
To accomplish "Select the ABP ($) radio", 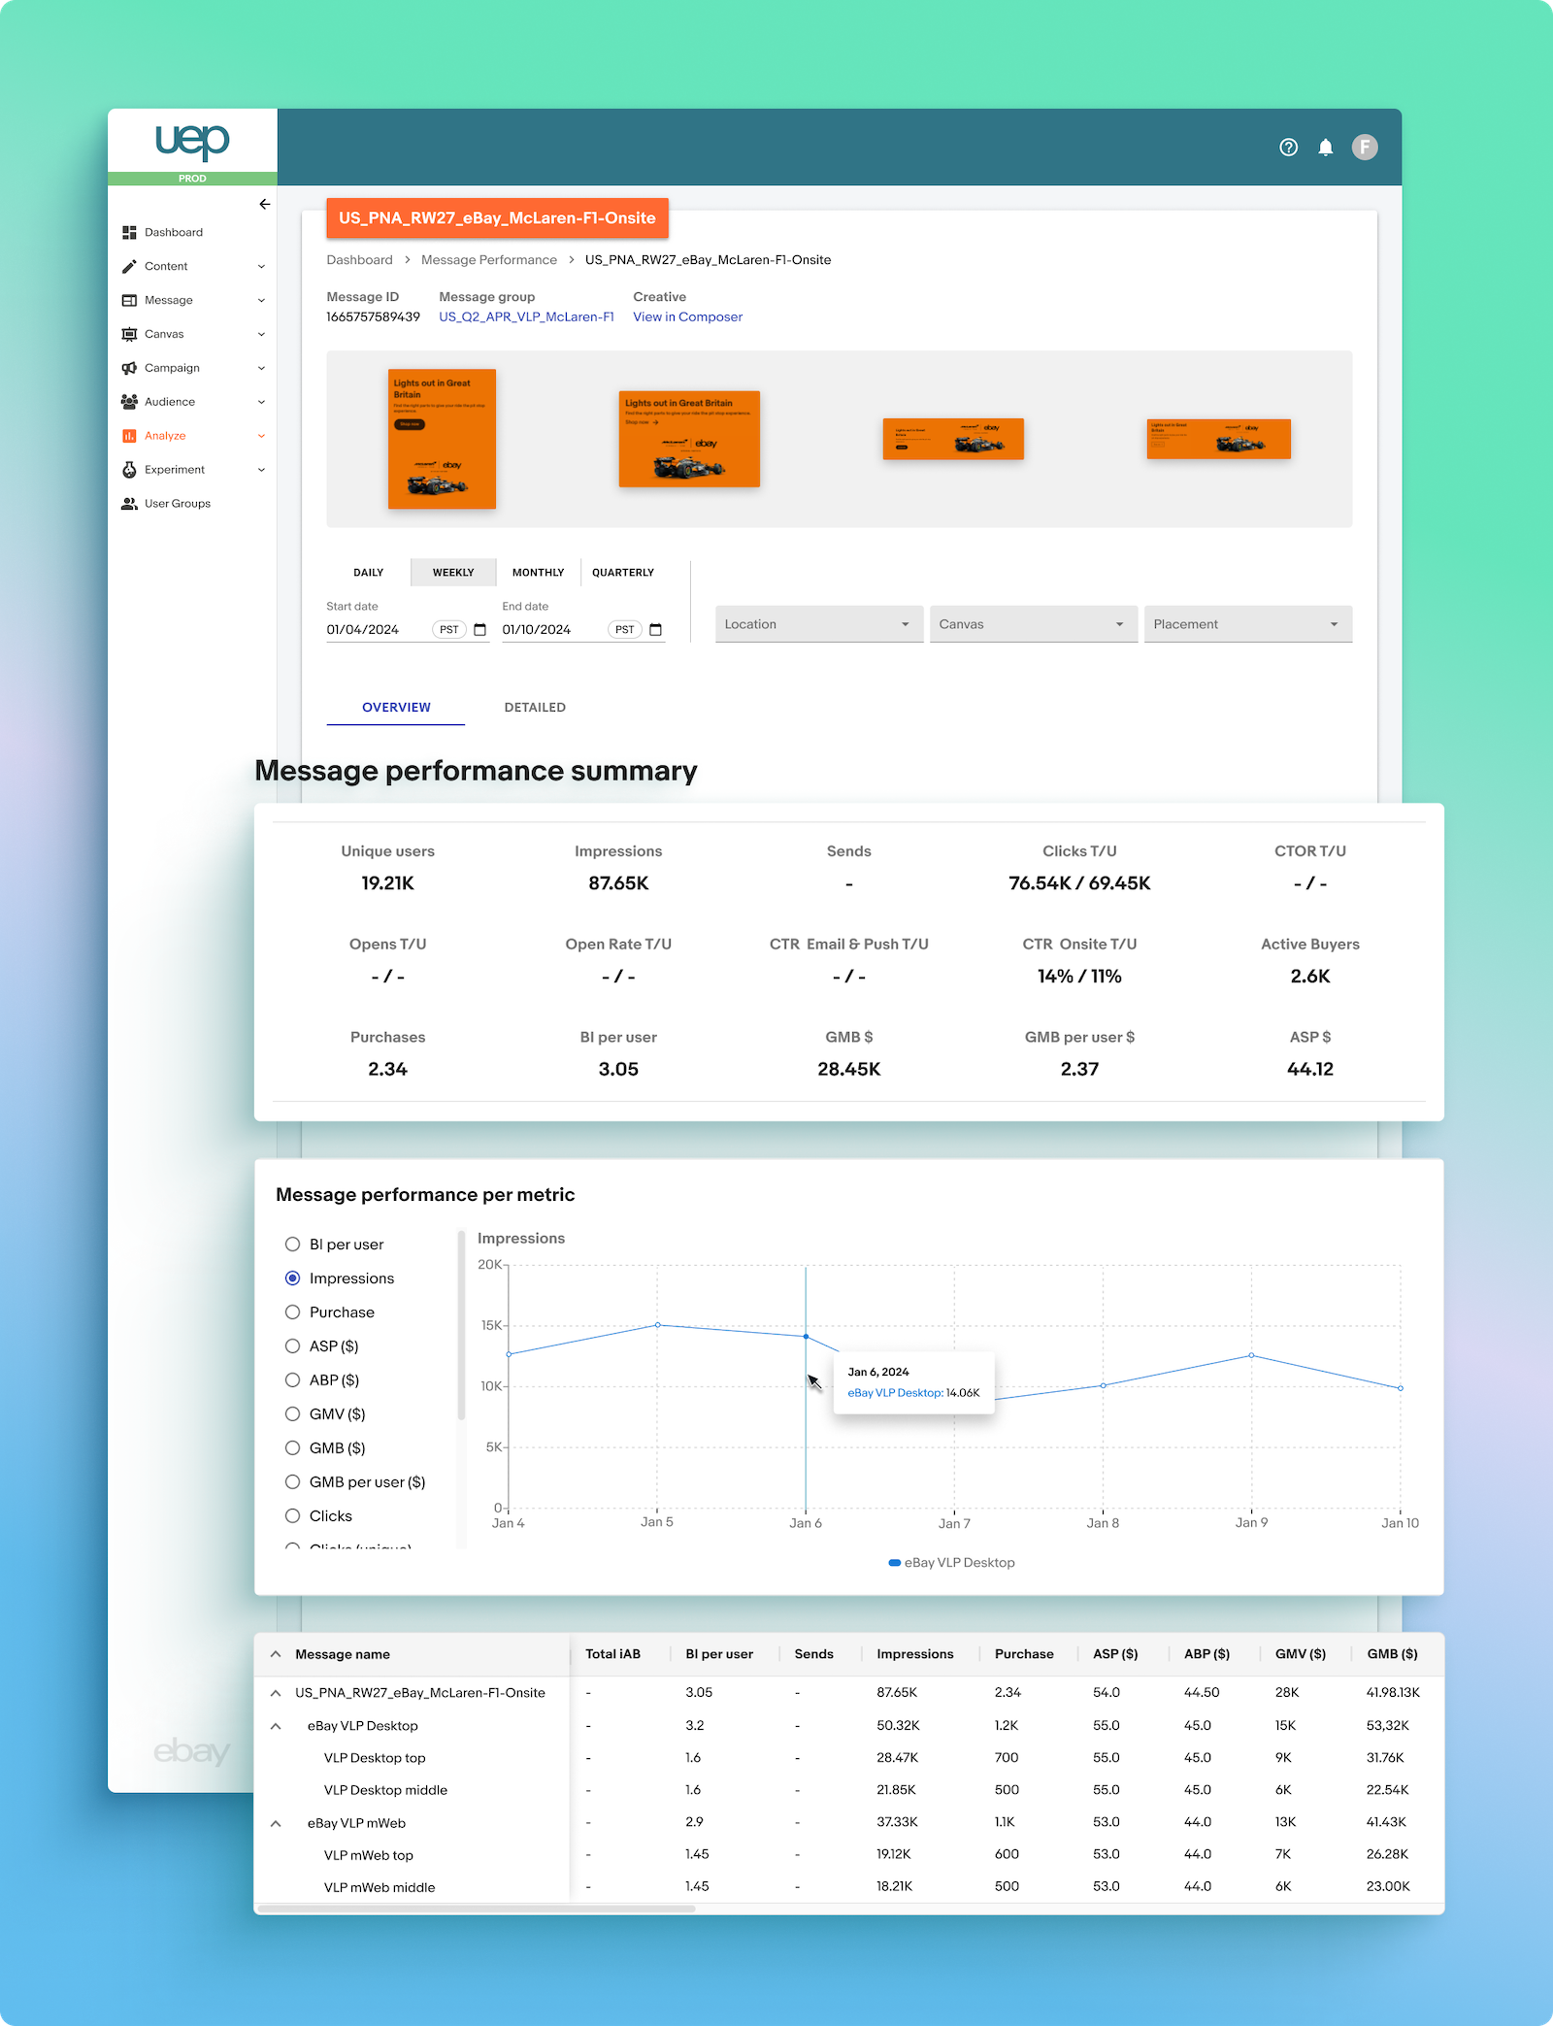I will (x=292, y=1380).
